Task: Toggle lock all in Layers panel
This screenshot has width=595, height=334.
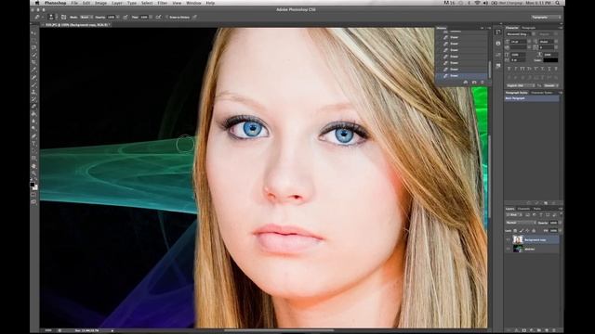Action: [534, 231]
